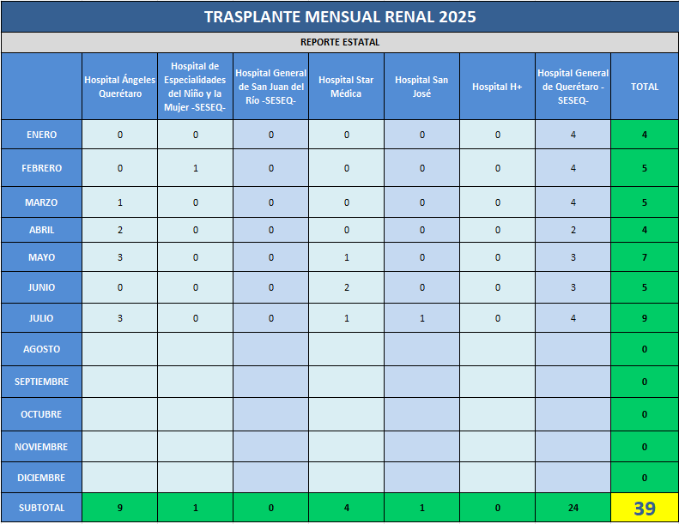Image resolution: width=679 pixels, height=524 pixels.
Task: Select the 'AGOSTO' row label
Action: pos(41,349)
